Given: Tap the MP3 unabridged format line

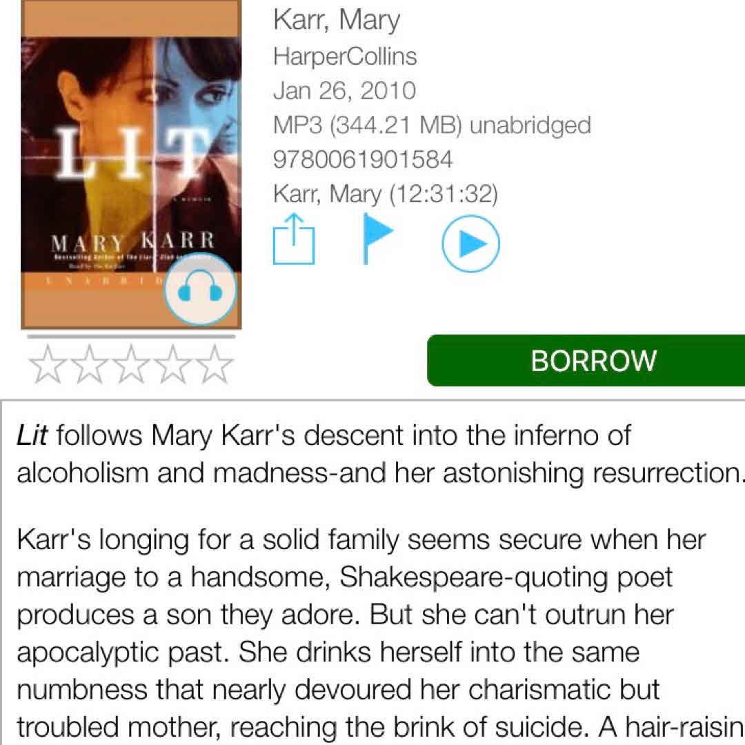Looking at the screenshot, I should (432, 126).
